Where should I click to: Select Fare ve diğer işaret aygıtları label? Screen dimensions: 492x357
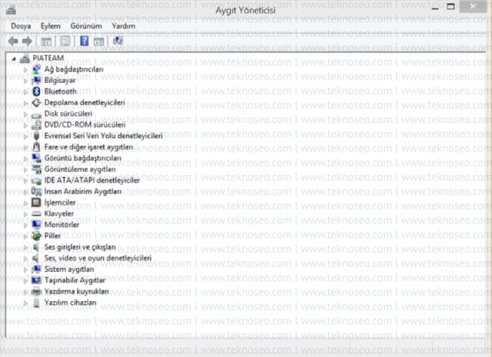[88, 147]
